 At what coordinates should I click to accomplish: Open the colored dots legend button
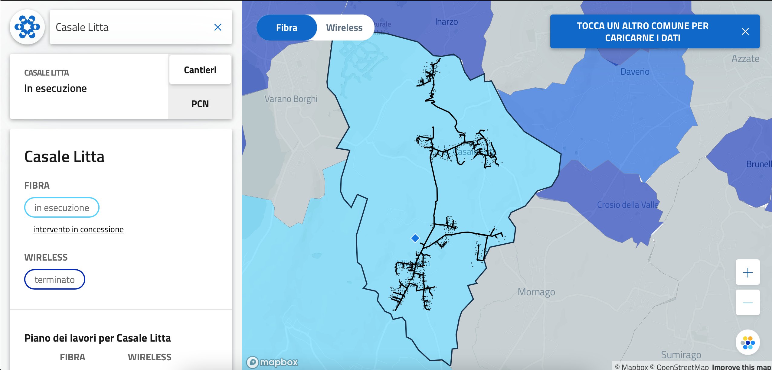tap(747, 342)
